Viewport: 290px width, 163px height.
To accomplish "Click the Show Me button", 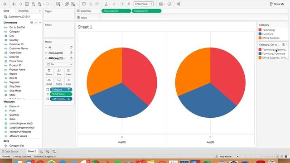I will point(277,4).
